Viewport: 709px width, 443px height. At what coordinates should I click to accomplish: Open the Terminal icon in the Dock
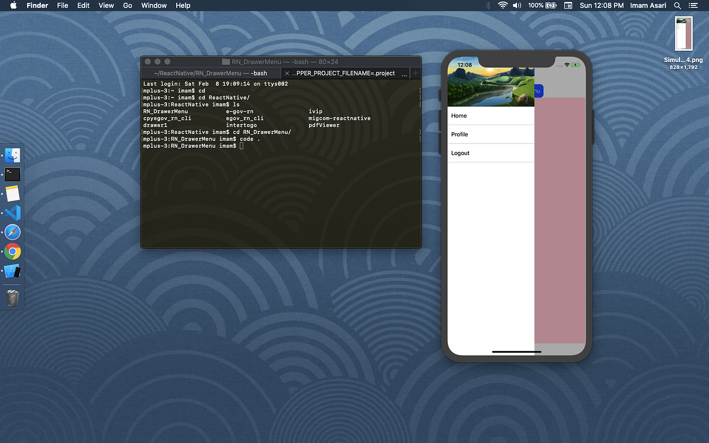(13, 174)
